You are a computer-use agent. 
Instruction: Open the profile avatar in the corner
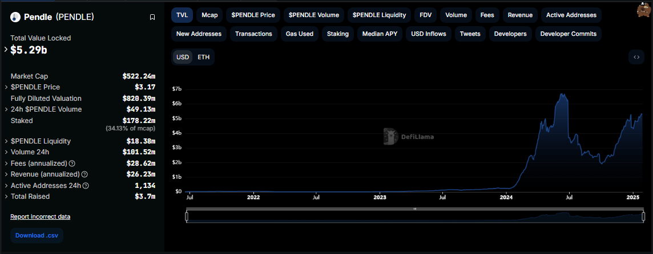(x=644, y=11)
